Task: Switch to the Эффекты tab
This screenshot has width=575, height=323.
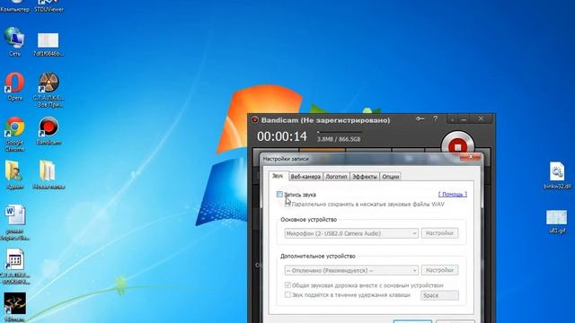Action: (365, 177)
